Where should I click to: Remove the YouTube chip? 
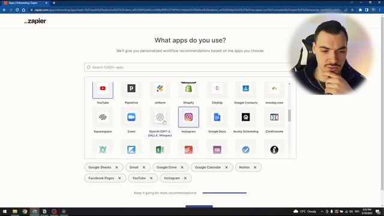click(x=151, y=178)
